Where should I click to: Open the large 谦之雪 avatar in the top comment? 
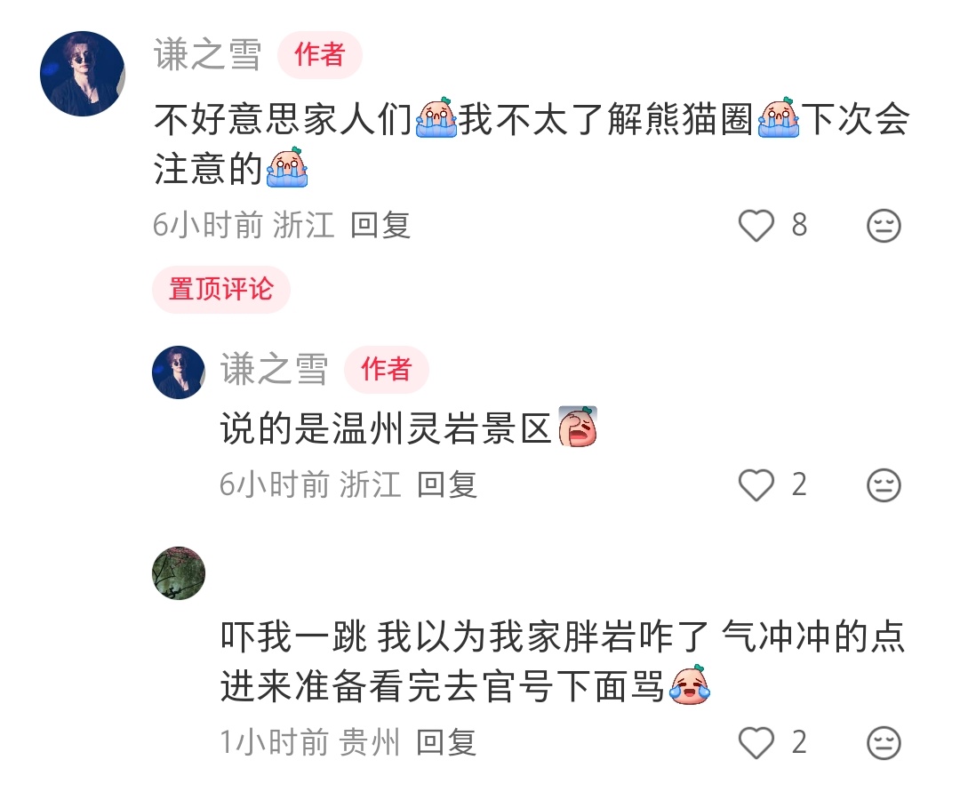(83, 74)
